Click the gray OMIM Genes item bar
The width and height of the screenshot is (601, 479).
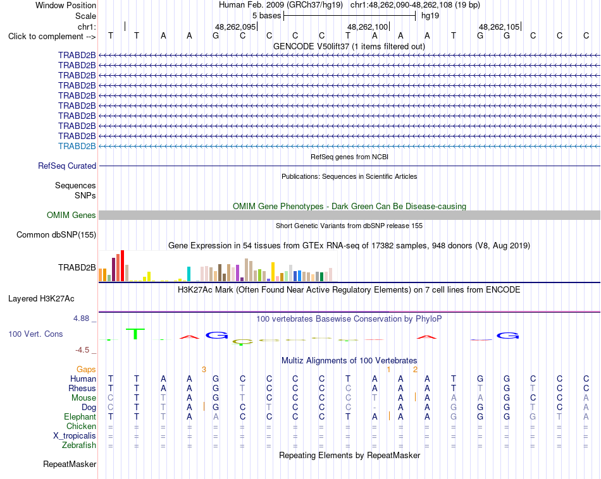coord(350,215)
